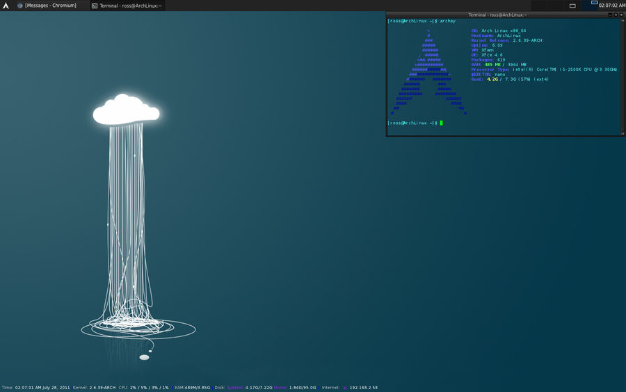Open the Arch Linux applications menu icon
The image size is (626, 392).
(6, 6)
